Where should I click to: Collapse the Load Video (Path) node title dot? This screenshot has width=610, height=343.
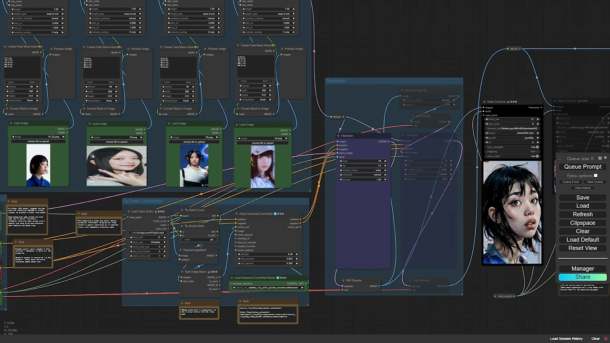click(128, 212)
